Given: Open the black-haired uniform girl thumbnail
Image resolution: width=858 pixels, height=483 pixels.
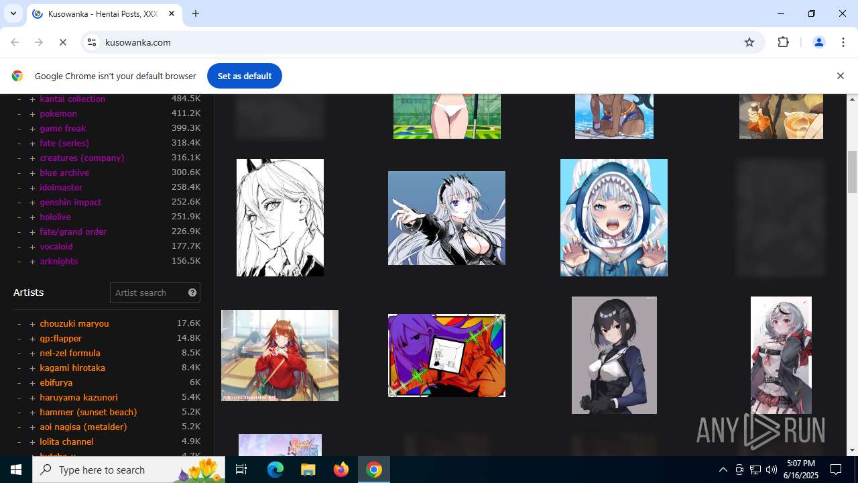Looking at the screenshot, I should (x=614, y=356).
